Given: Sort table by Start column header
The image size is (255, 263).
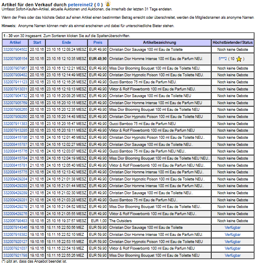Looking at the screenshot, I should pyautogui.click(x=37, y=43).
